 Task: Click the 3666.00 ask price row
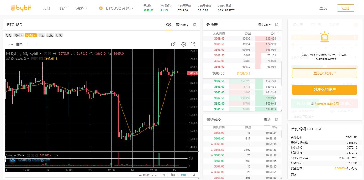click(242, 67)
